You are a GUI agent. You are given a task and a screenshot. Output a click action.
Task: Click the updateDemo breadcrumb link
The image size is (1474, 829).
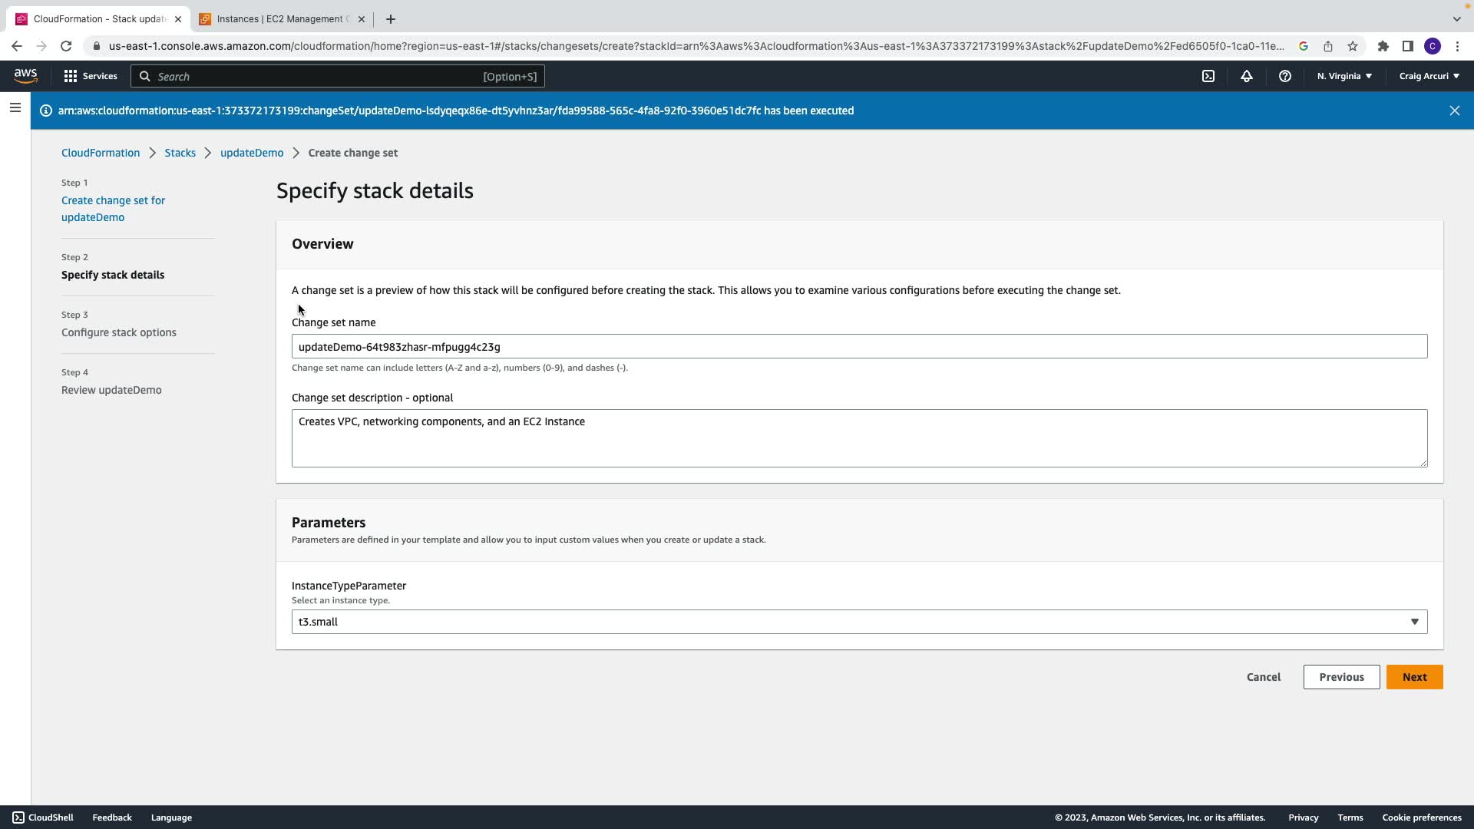(x=252, y=153)
